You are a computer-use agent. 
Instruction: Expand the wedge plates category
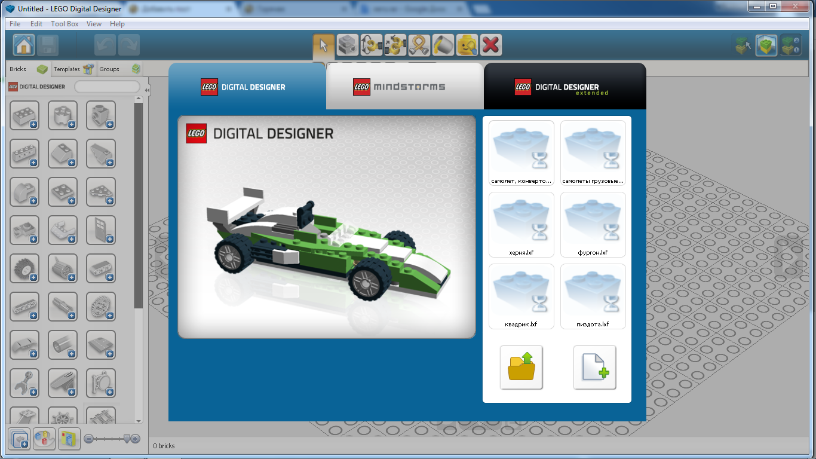coord(101,192)
